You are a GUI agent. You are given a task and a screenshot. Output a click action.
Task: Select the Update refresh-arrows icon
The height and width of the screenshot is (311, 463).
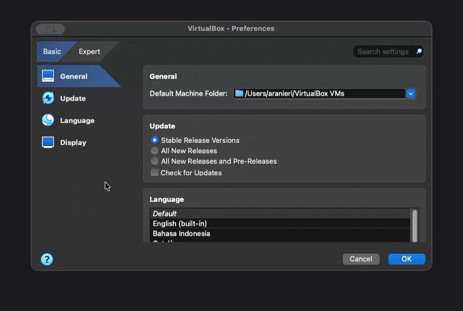[48, 98]
